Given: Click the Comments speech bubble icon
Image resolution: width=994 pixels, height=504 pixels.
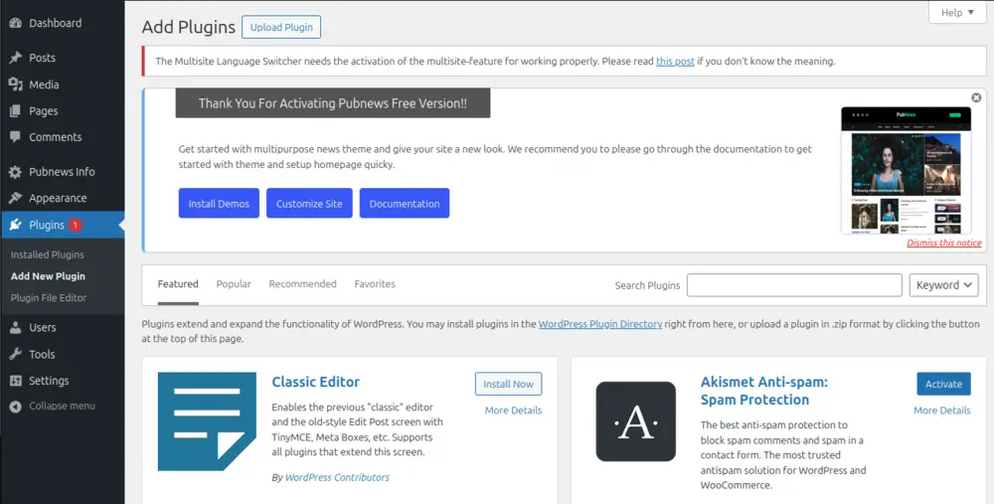Looking at the screenshot, I should click(15, 137).
